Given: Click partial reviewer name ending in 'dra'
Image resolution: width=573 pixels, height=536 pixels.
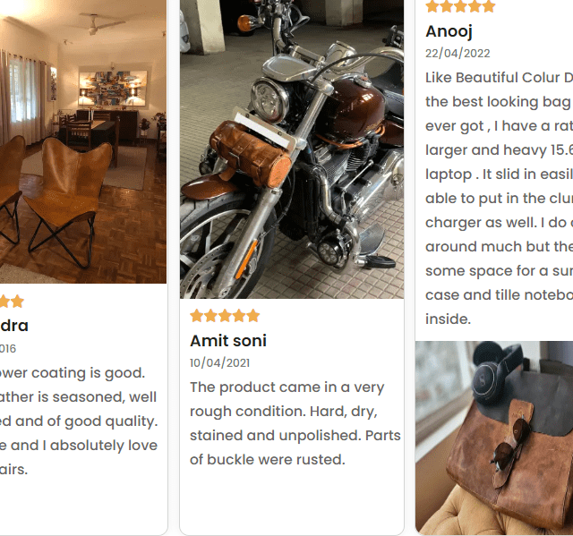Looking at the screenshot, I should [x=14, y=326].
